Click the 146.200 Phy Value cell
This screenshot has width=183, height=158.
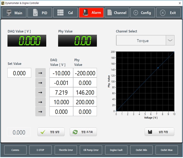coord(85,93)
